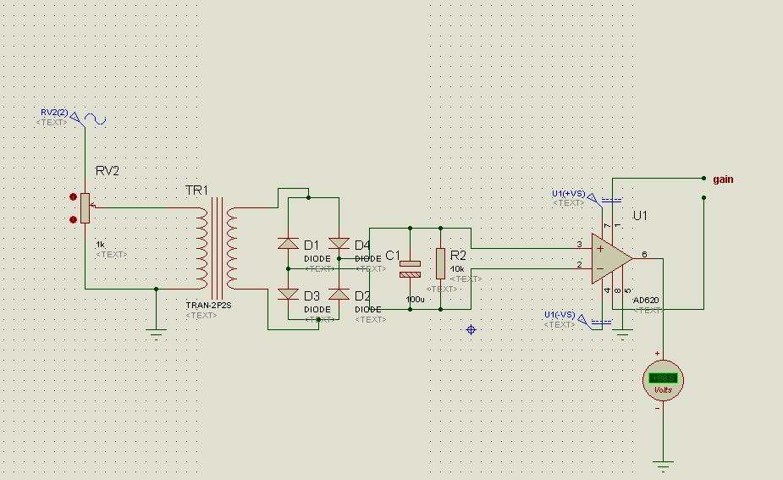This screenshot has height=480, width=783.
Task: Select the "C1" reference label
Action: click(393, 256)
